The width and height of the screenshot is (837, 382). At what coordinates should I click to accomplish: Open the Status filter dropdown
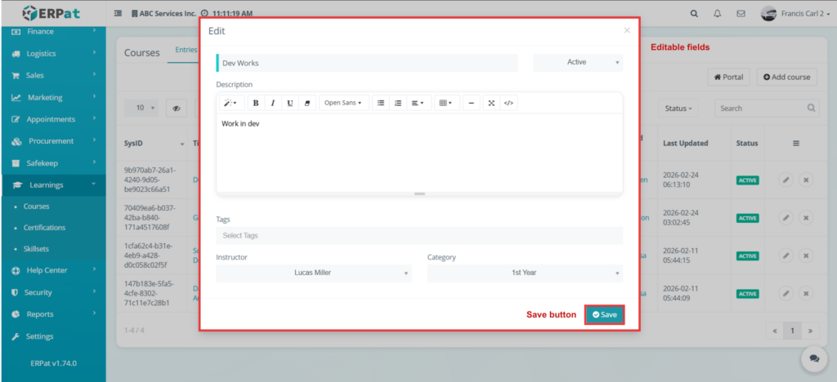pos(678,109)
